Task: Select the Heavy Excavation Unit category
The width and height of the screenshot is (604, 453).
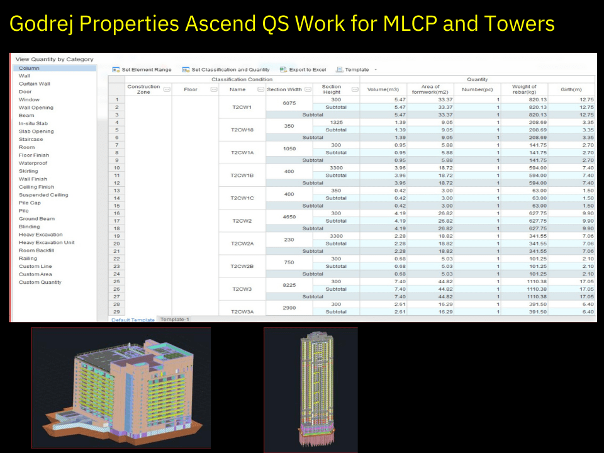Action: (47, 242)
